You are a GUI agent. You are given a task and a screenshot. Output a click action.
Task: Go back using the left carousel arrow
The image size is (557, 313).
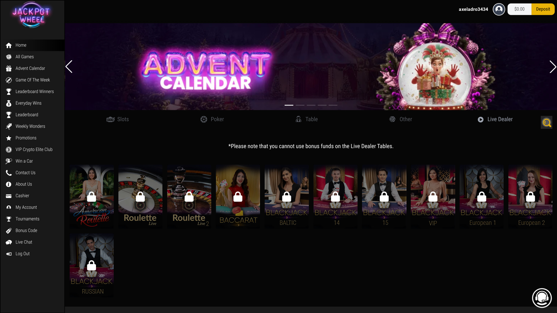69,67
